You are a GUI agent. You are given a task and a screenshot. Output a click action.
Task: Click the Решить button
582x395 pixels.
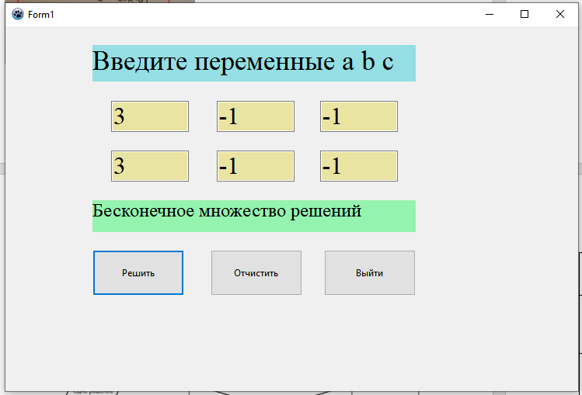pyautogui.click(x=138, y=272)
